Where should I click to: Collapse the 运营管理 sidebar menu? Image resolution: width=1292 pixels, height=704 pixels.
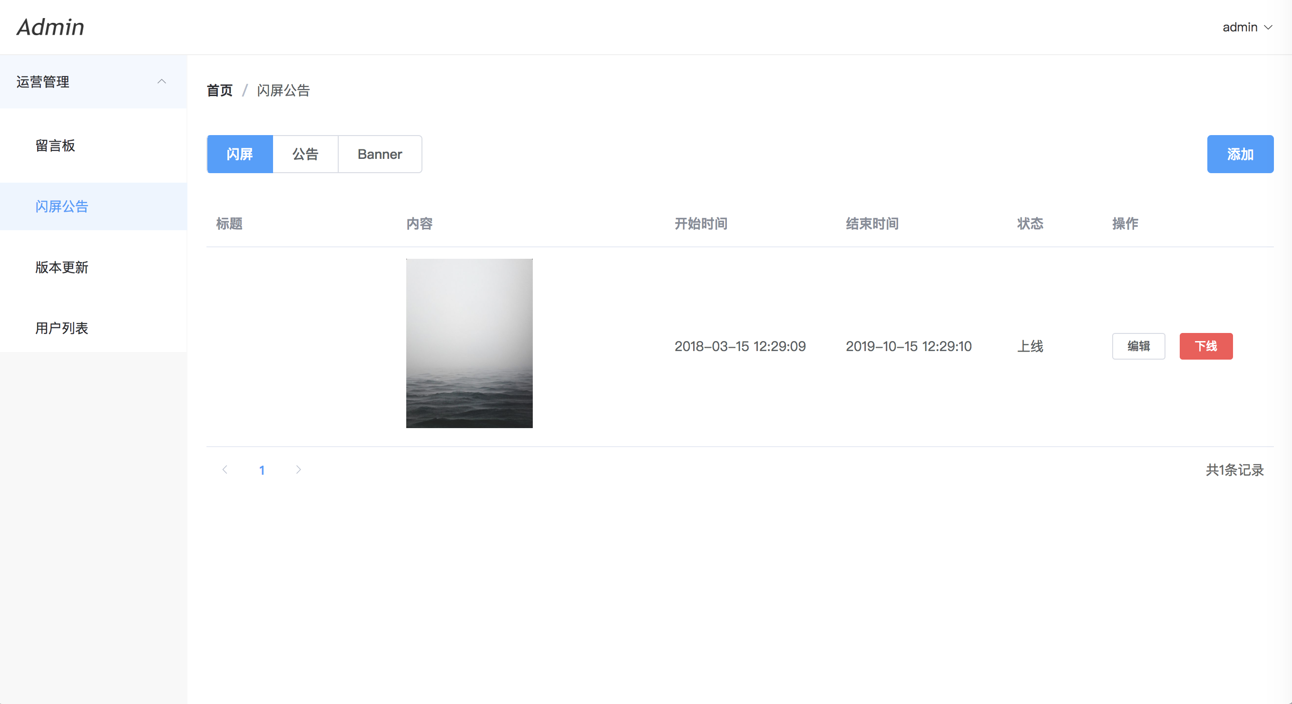pos(43,82)
